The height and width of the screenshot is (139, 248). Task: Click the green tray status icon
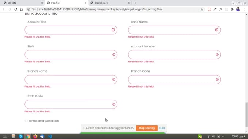coord(200,136)
